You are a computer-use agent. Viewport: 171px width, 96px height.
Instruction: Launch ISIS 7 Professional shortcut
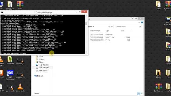coord(10,75)
